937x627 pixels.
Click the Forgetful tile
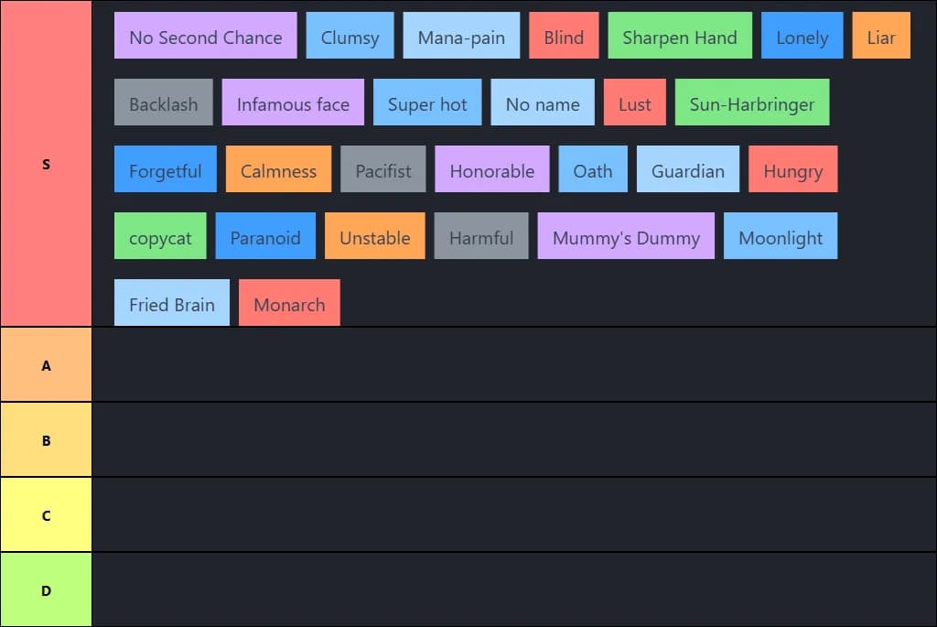pyautogui.click(x=165, y=170)
